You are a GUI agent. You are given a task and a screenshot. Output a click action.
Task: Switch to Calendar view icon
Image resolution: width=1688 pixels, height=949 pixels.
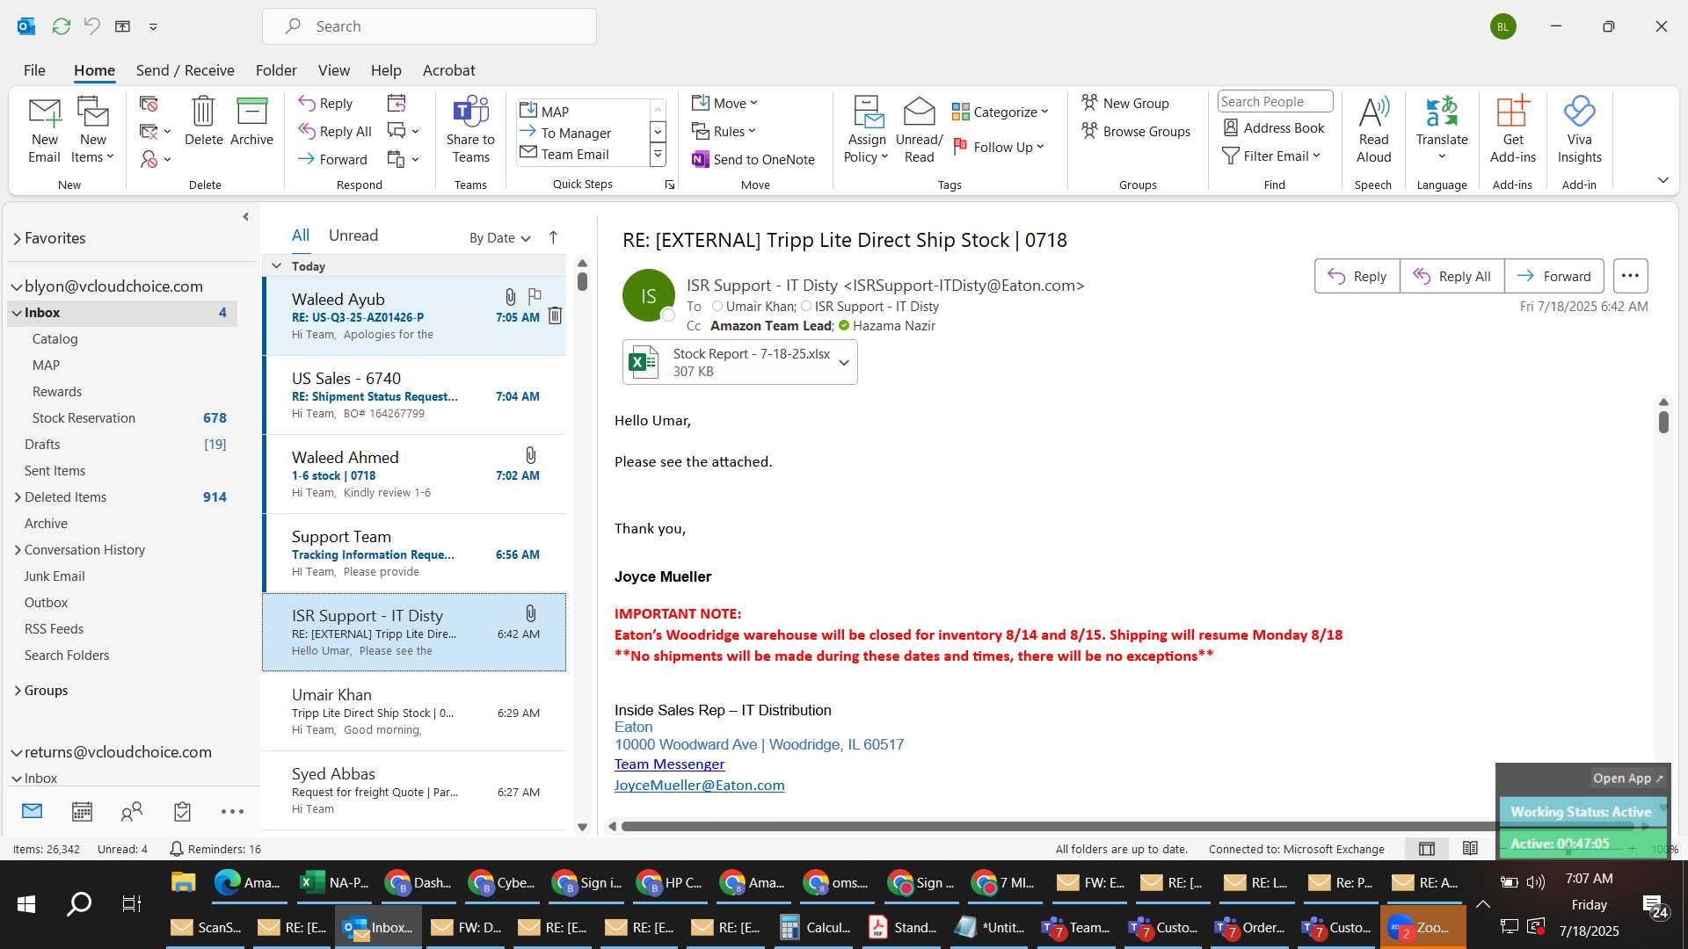coord(82,812)
